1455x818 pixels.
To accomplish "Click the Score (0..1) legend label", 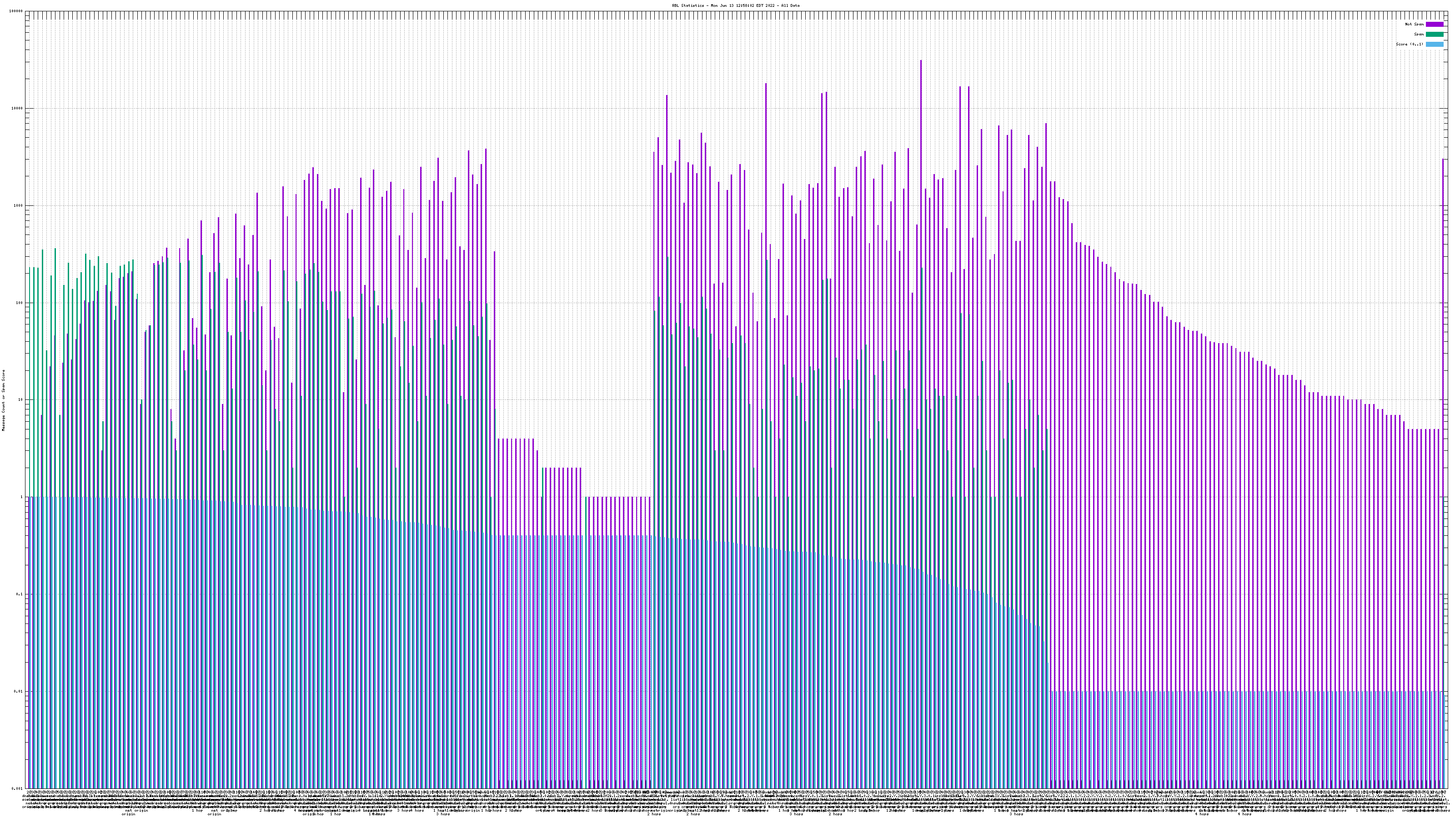I will pyautogui.click(x=1409, y=44).
